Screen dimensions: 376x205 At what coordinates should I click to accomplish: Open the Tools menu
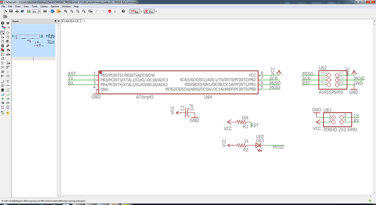click(34, 7)
